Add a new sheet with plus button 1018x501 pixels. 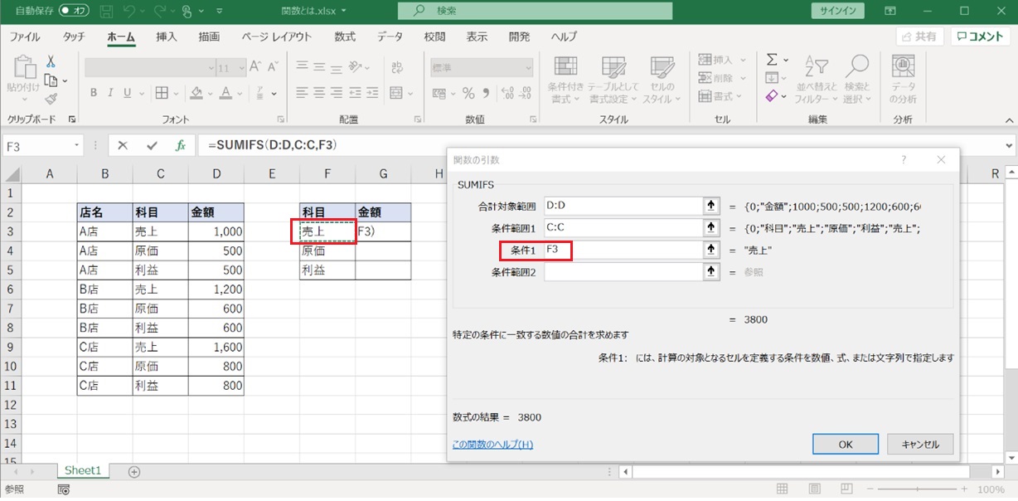[x=134, y=470]
